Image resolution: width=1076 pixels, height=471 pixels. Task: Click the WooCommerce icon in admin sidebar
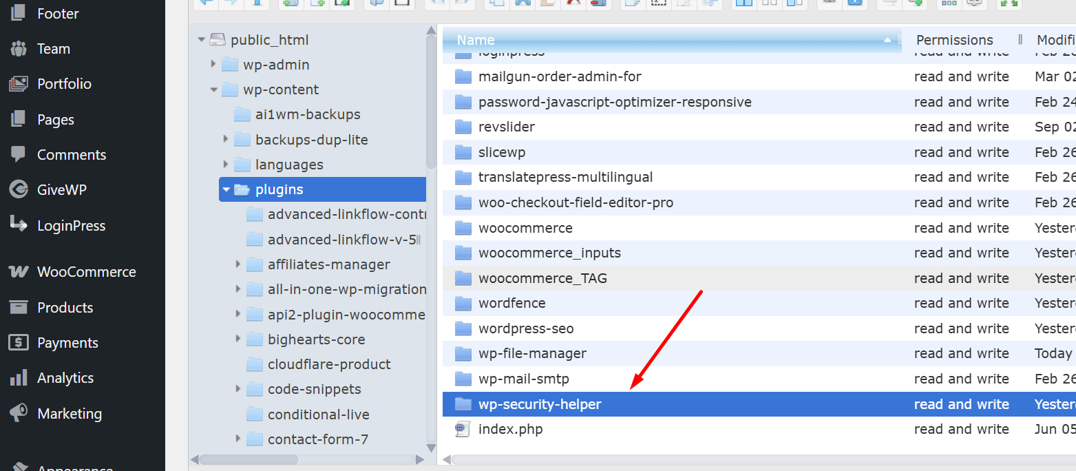(x=19, y=272)
